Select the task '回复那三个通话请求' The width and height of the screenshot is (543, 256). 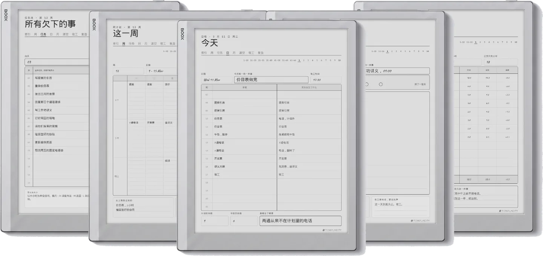[x=48, y=102]
